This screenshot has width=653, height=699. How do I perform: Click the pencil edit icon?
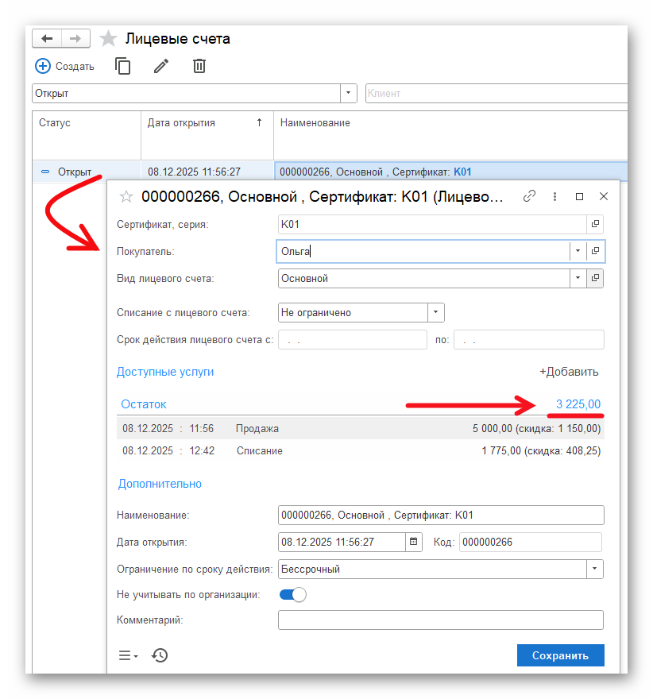(x=161, y=66)
